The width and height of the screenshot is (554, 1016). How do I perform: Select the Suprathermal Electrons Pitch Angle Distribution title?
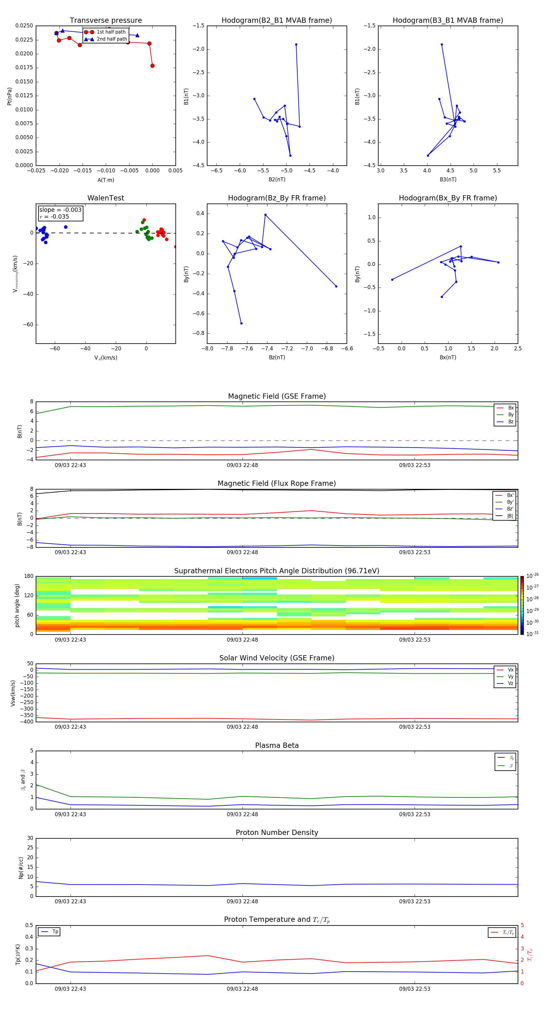(277, 571)
